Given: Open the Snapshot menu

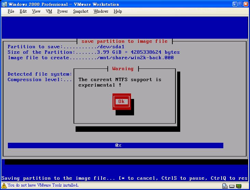Looking at the screenshot, I should coord(81,11).
